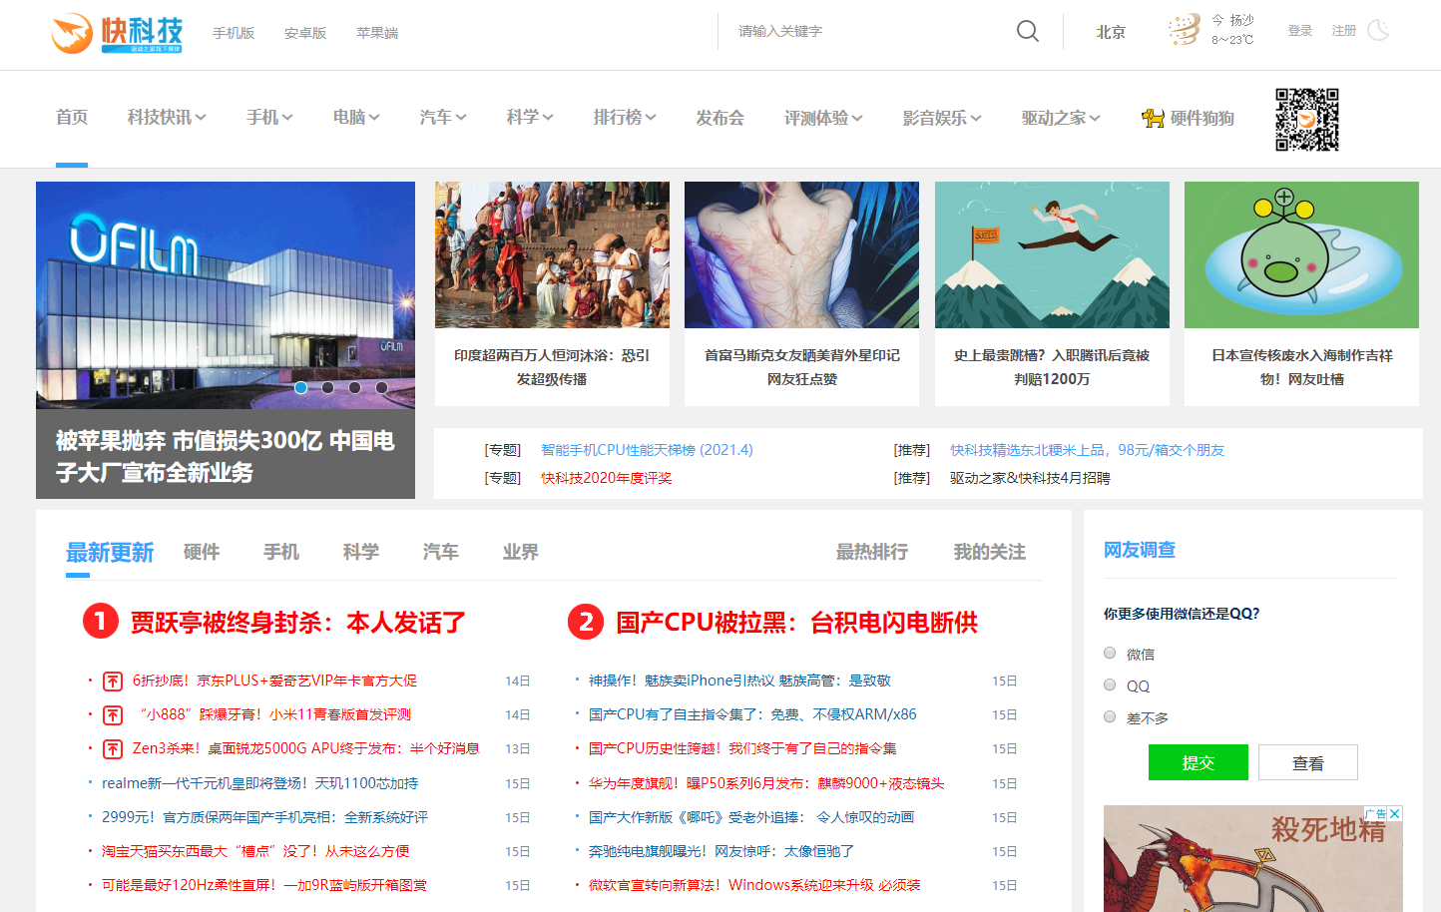Switch to the 业界 tab
1441x912 pixels.
click(x=521, y=552)
